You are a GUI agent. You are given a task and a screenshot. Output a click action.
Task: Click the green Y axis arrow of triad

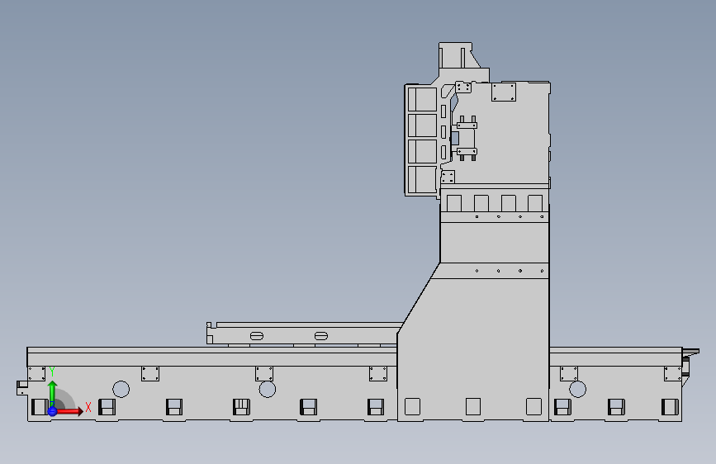point(53,394)
